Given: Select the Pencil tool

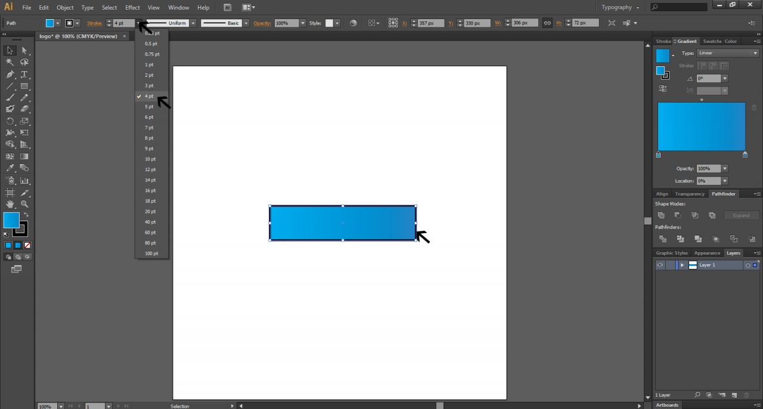Looking at the screenshot, I should [x=24, y=97].
